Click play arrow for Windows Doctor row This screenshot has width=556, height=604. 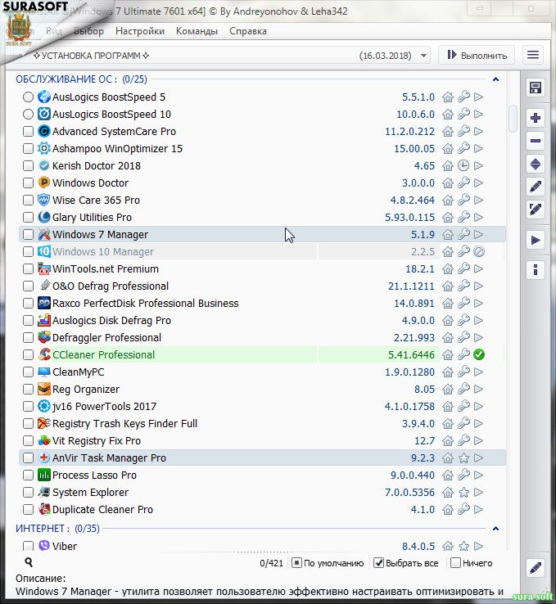pos(478,183)
